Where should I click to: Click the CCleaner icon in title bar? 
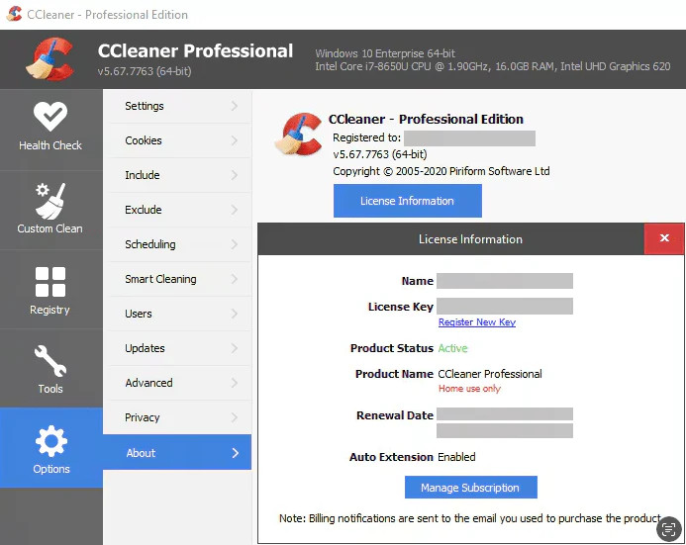click(x=14, y=14)
